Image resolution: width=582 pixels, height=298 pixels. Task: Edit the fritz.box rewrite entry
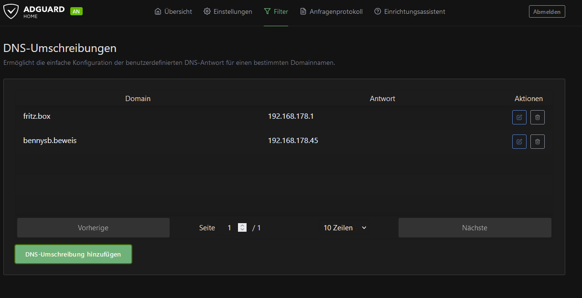coord(519,117)
